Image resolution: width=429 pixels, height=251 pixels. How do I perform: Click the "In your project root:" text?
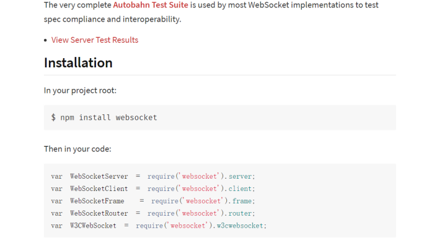point(80,91)
